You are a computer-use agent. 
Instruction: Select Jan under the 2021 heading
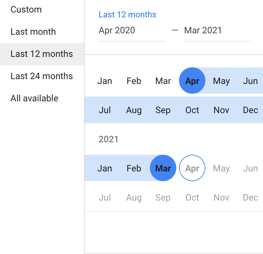(x=104, y=168)
